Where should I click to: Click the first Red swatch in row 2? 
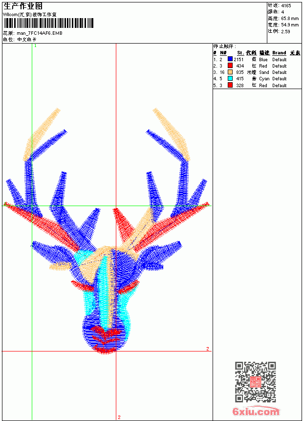[230, 66]
